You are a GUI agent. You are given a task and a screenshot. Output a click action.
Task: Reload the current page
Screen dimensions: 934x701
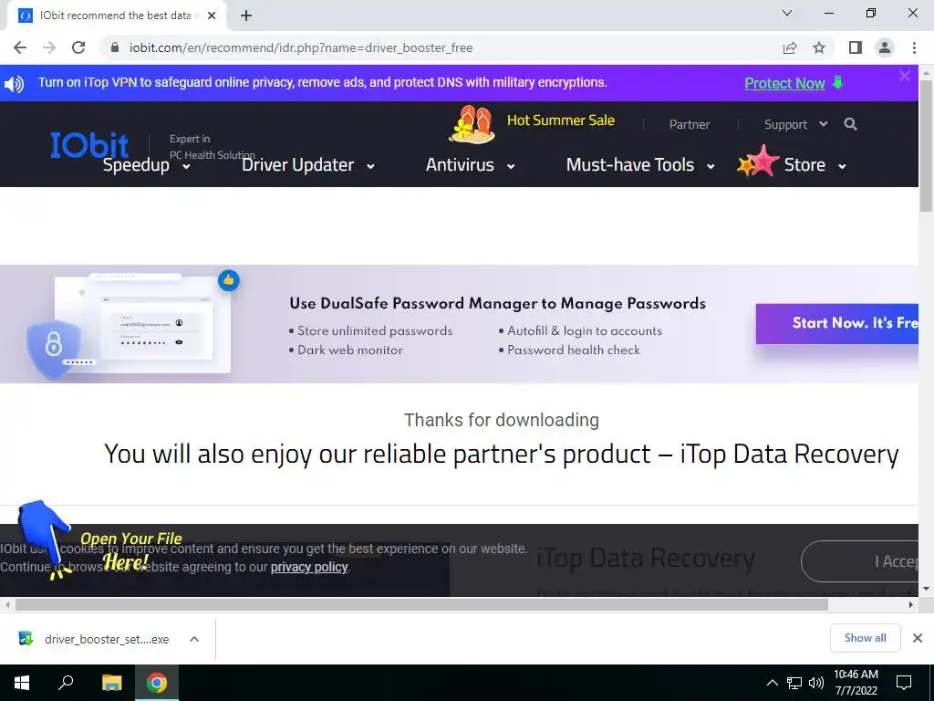click(x=78, y=47)
